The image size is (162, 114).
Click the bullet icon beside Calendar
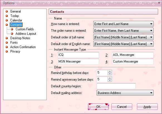pyautogui.click(x=7, y=20)
